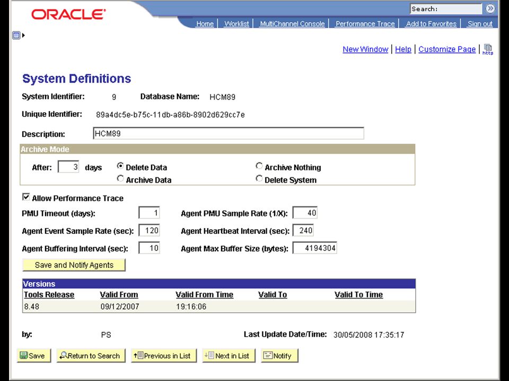Image resolution: width=509 pixels, height=381 pixels.
Task: Focus the Search input field
Action: click(x=446, y=9)
